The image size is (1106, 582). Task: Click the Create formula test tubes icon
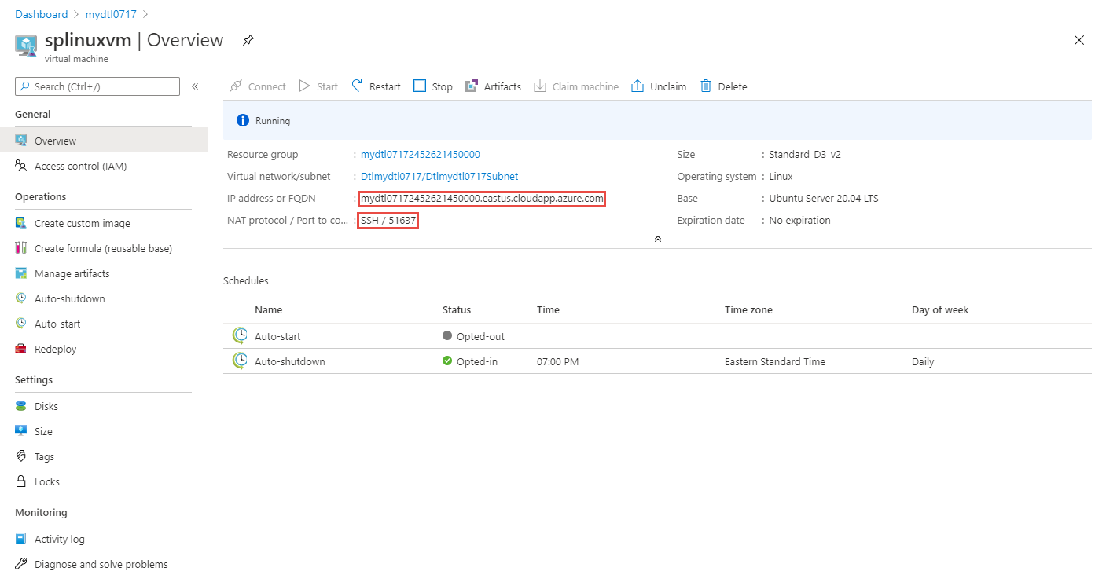click(x=21, y=248)
